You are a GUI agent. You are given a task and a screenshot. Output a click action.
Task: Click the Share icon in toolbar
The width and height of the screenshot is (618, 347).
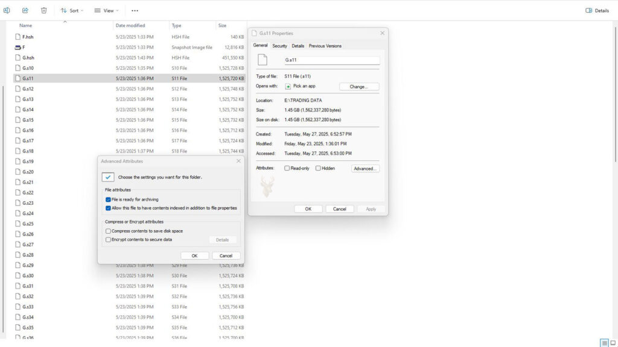tap(25, 11)
